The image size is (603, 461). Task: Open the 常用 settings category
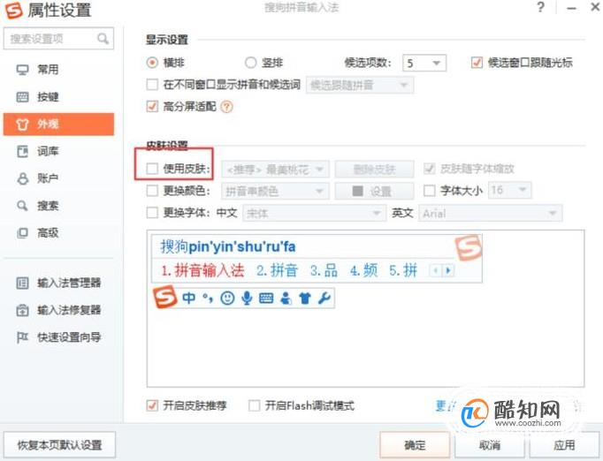[x=58, y=70]
